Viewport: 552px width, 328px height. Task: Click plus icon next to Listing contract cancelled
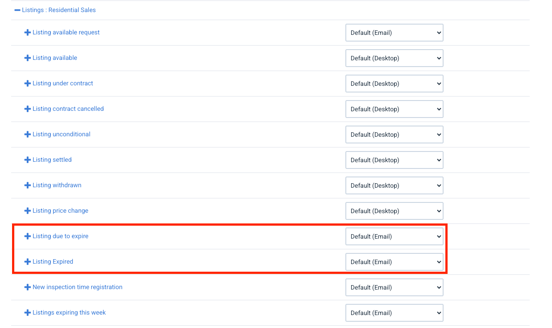pos(27,109)
